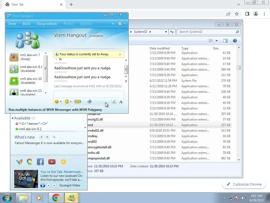This screenshot has width=270, height=203.
Task: Open the Windows Start orb
Action: (x=7, y=198)
